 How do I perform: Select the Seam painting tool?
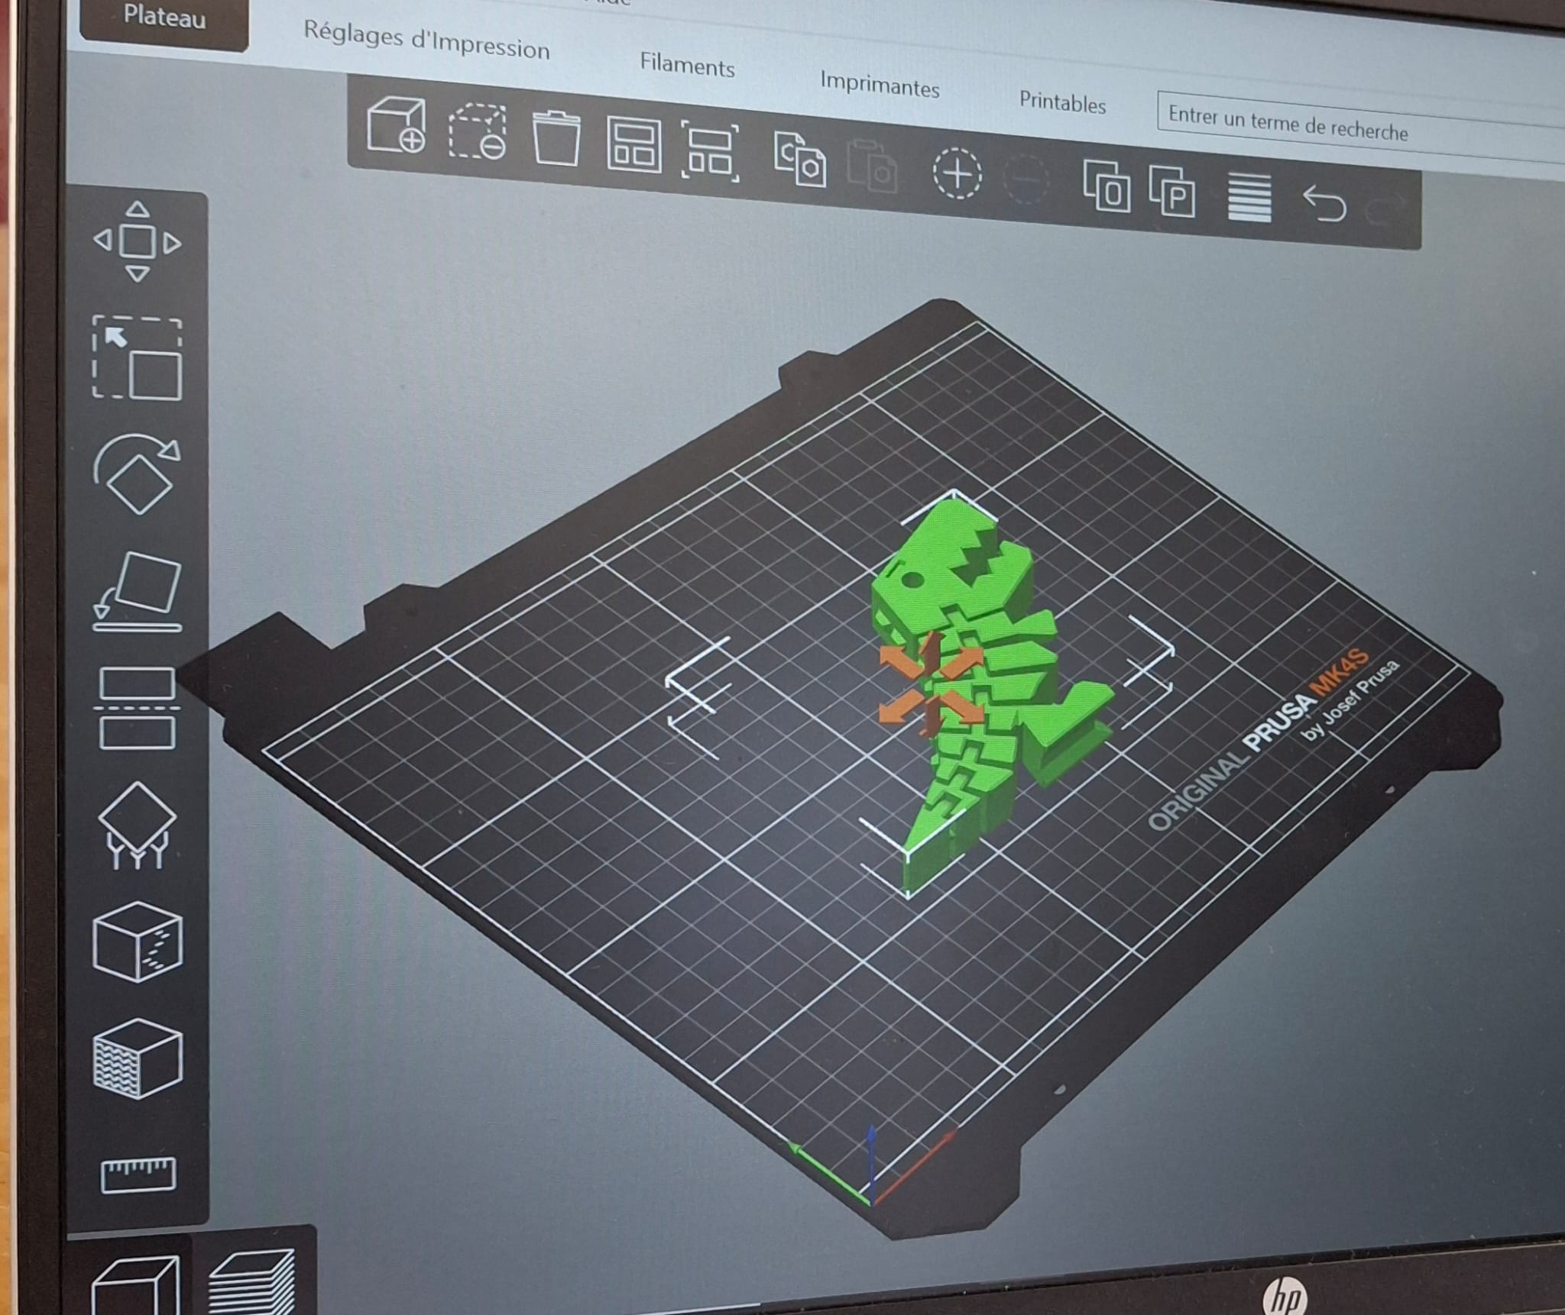(x=138, y=941)
